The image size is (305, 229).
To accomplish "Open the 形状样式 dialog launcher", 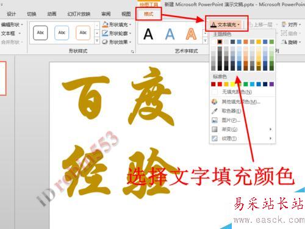I will [x=132, y=52].
